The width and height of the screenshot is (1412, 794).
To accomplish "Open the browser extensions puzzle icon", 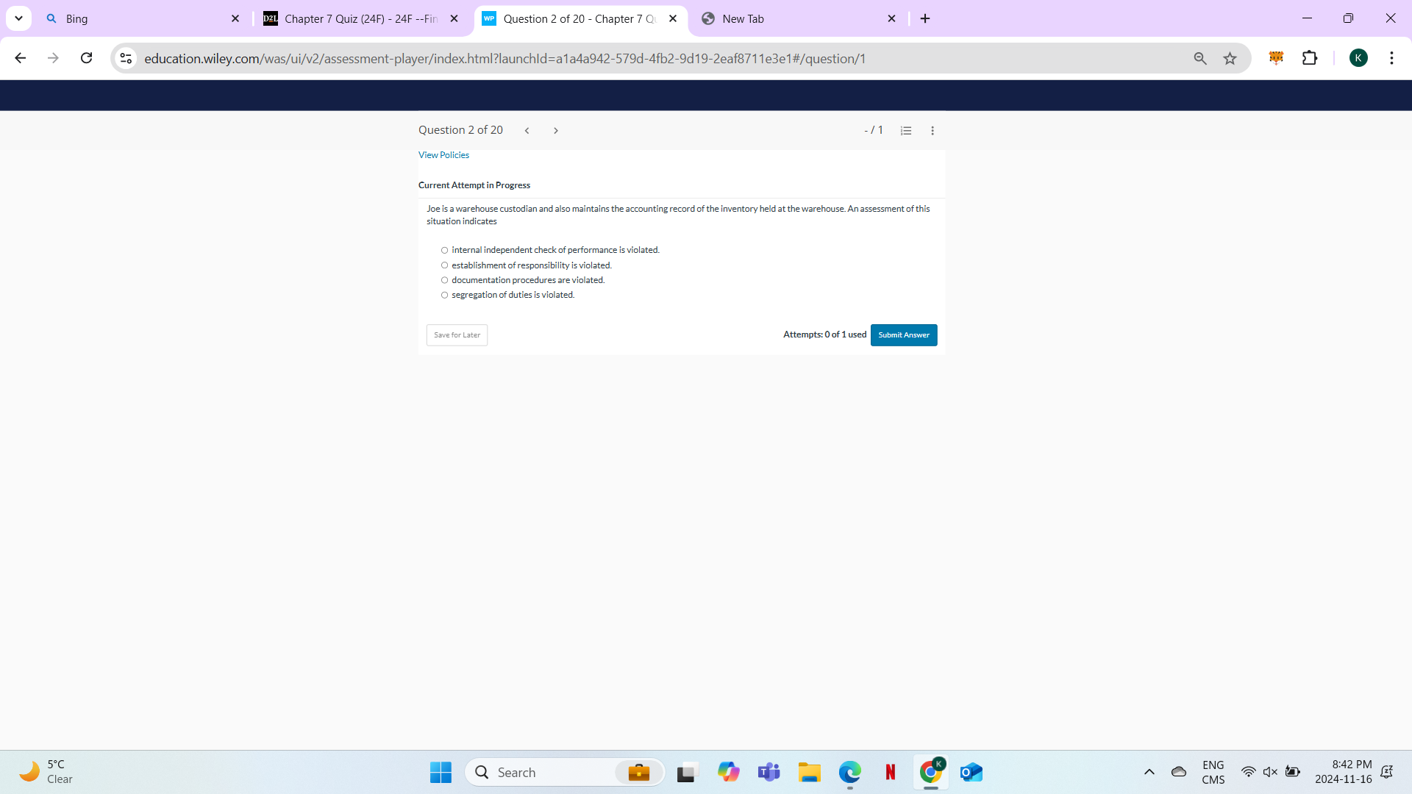I will tap(1311, 58).
